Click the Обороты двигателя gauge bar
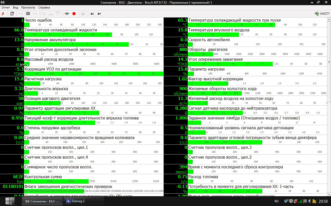331x206 pixels. coord(257,54)
